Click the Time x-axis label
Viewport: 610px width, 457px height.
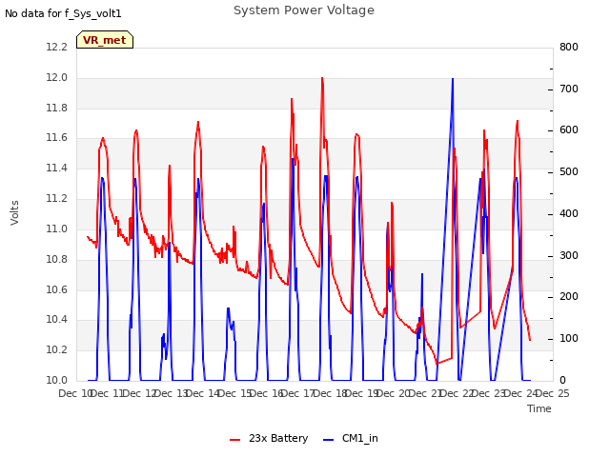click(539, 408)
